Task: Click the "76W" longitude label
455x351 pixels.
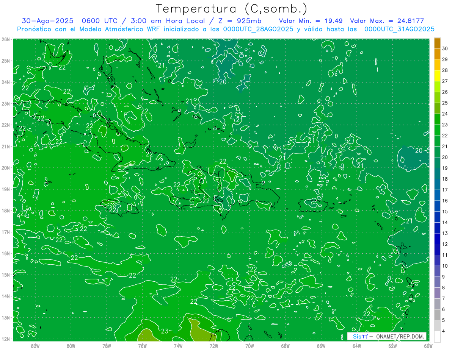Action: point(142,346)
